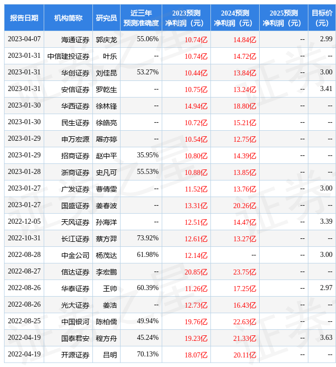Image resolution: width=336 pixels, height=367 pixels.
Task: Click the 15.21亿 forecast value
Action: 245,123
